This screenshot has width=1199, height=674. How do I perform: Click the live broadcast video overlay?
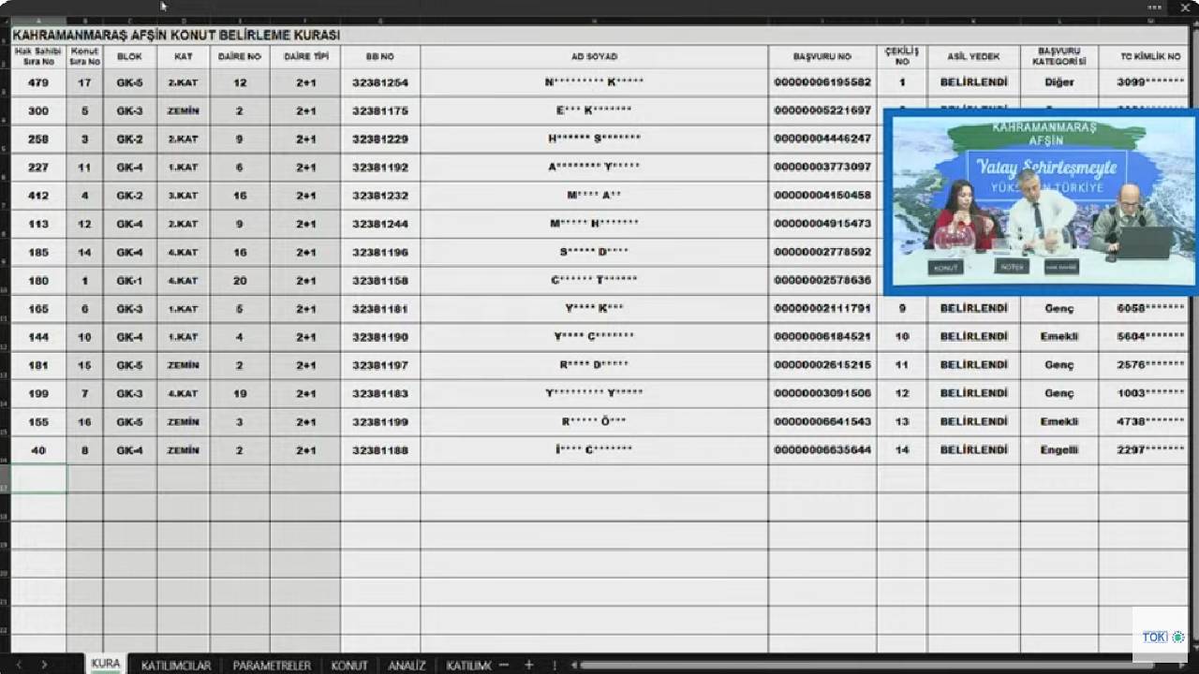coord(1040,201)
